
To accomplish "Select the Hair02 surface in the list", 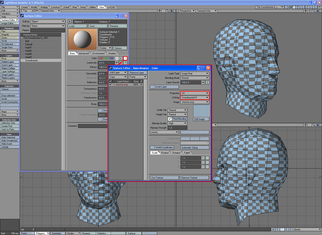I will coord(29,51).
